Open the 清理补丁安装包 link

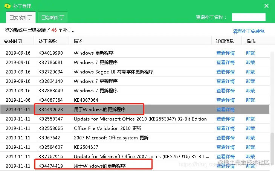coord(249,31)
